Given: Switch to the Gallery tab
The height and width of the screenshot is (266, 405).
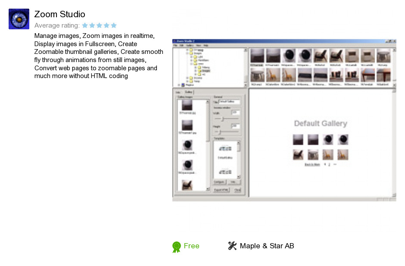Looking at the screenshot, I should point(189,92).
